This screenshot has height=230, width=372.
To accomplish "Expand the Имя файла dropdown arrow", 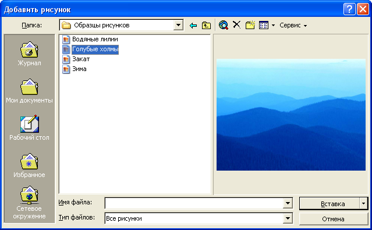I will coord(288,203).
